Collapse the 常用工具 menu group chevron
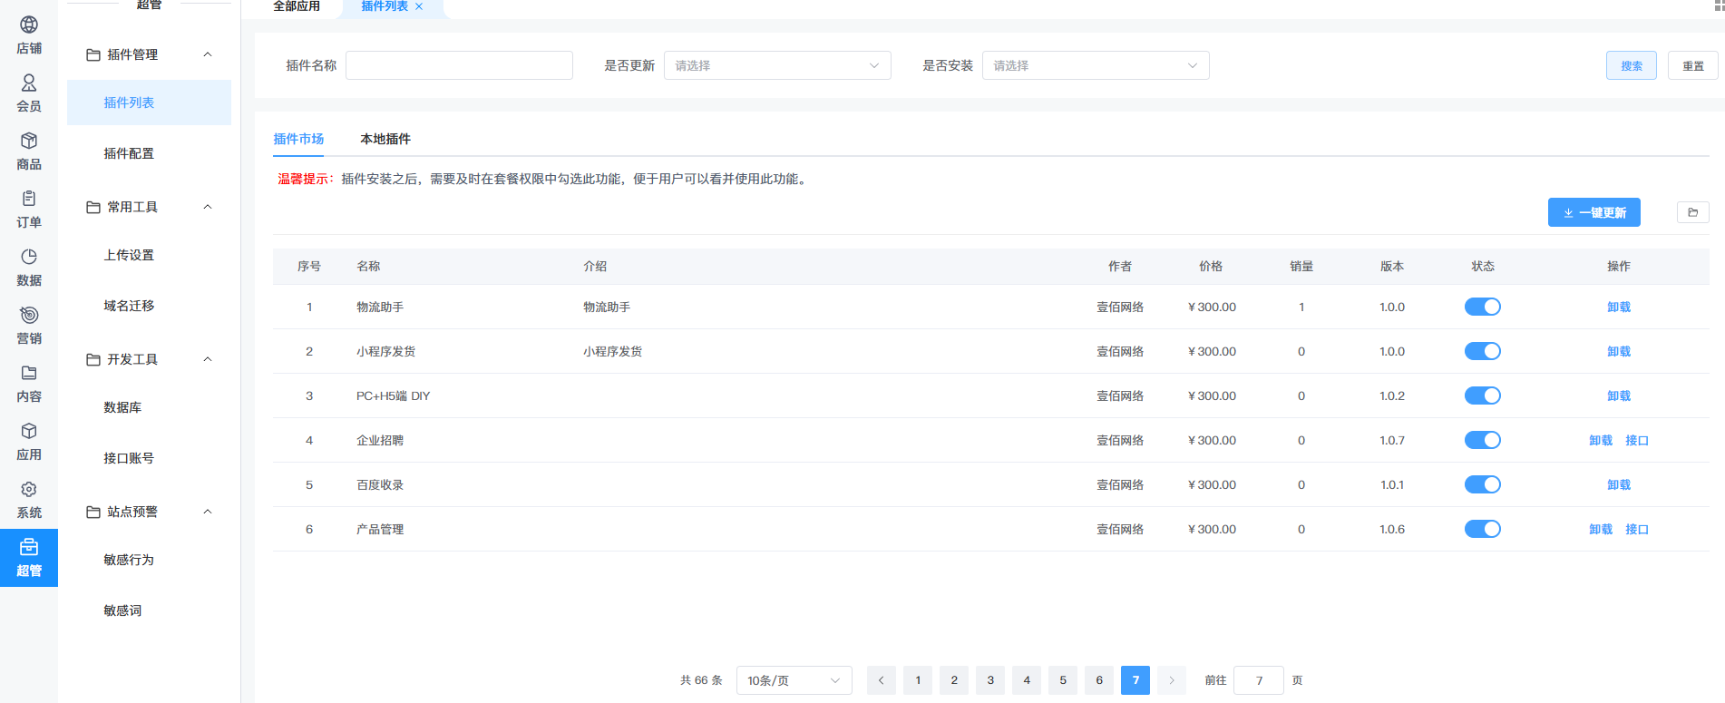 point(208,207)
